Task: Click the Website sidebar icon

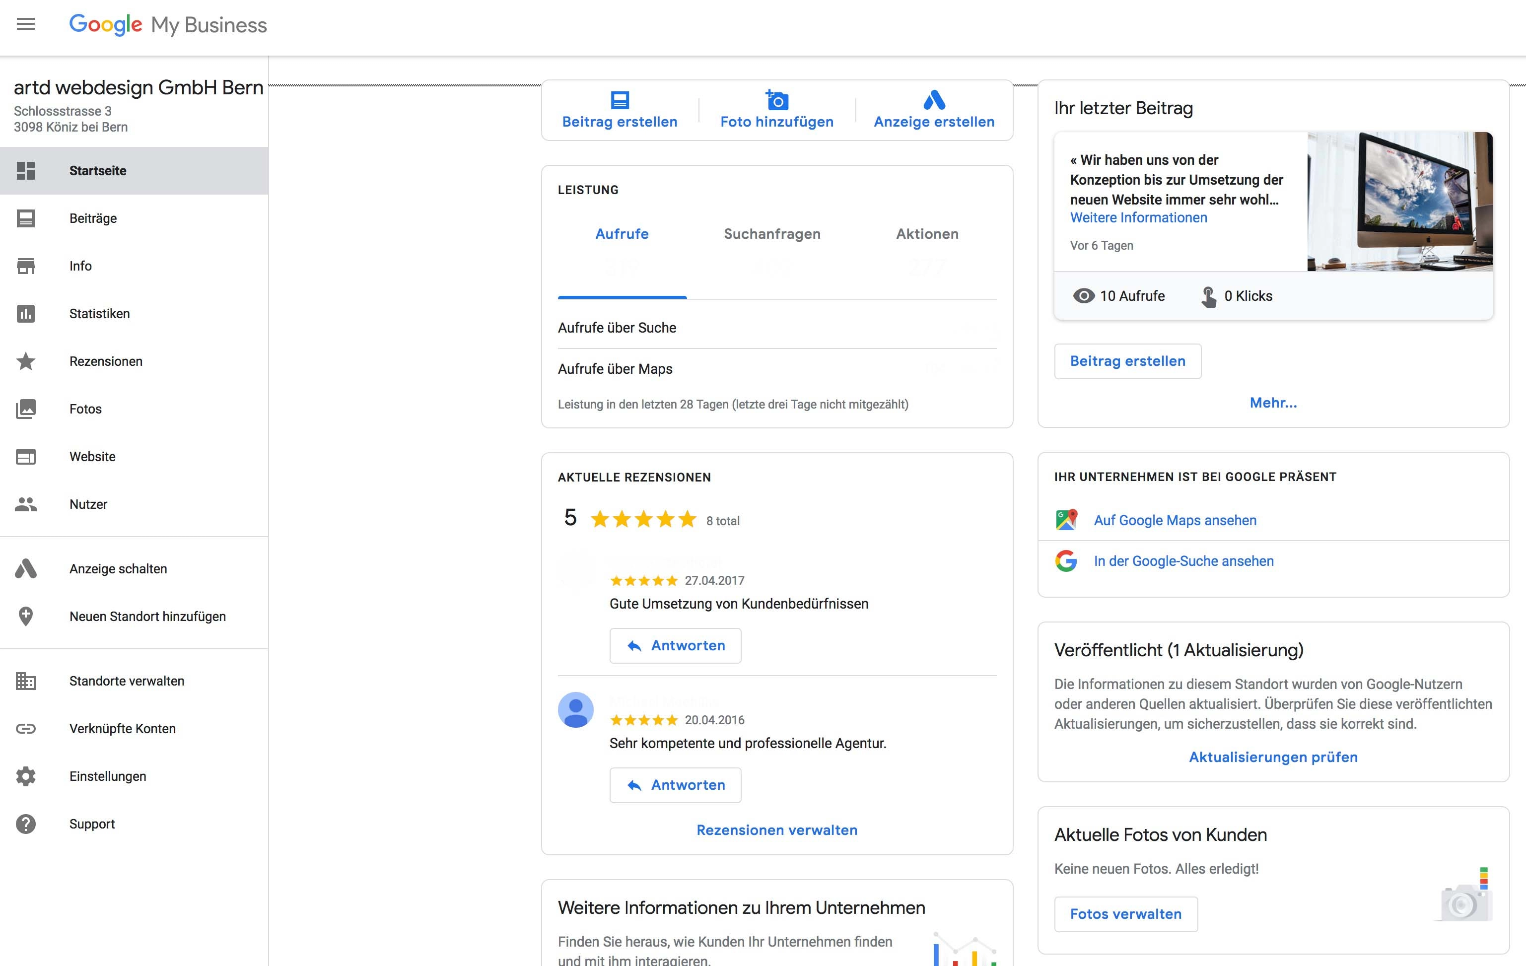Action: tap(25, 456)
